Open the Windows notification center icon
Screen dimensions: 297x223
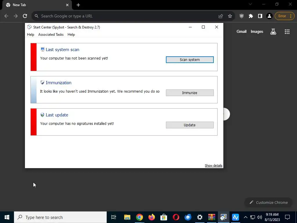click(x=287, y=217)
